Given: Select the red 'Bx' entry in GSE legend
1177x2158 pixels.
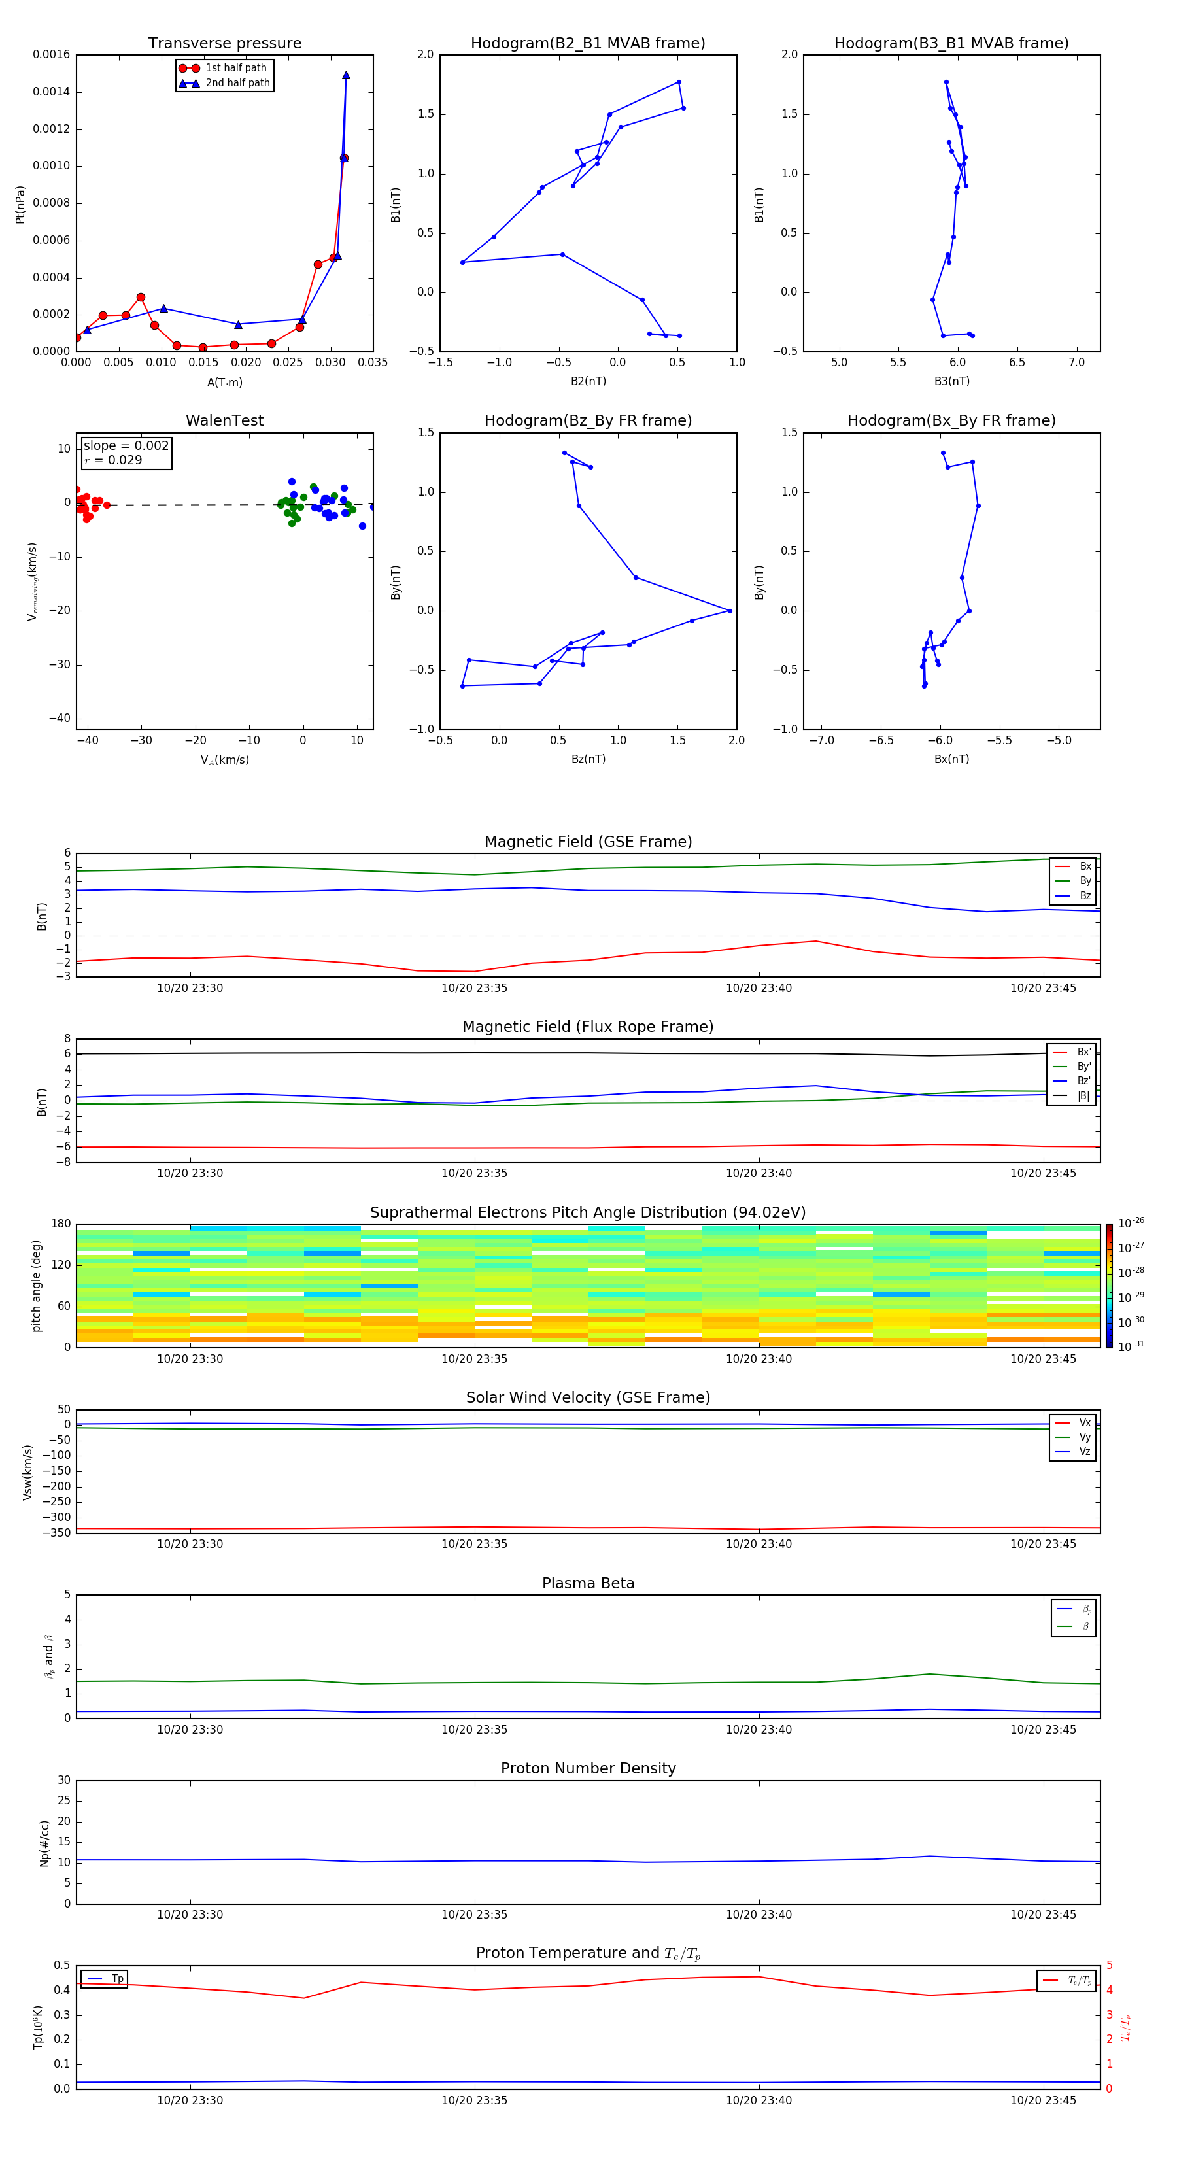Looking at the screenshot, I should [1073, 866].
